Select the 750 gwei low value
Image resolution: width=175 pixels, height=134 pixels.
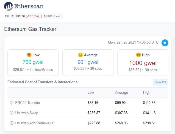(33, 62)
